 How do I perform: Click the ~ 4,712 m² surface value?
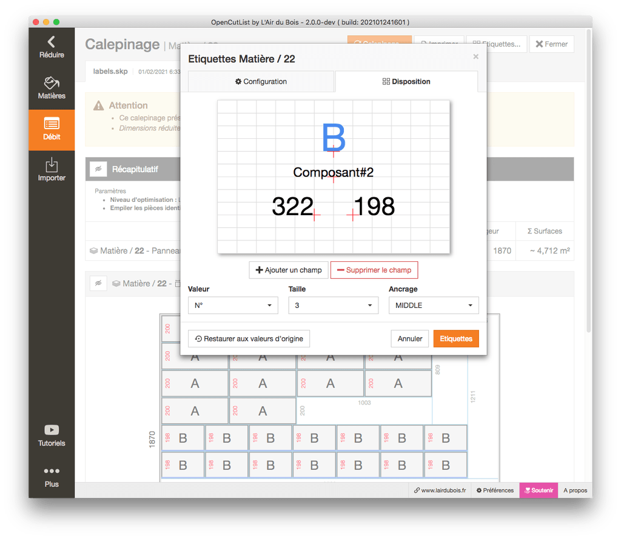click(549, 250)
